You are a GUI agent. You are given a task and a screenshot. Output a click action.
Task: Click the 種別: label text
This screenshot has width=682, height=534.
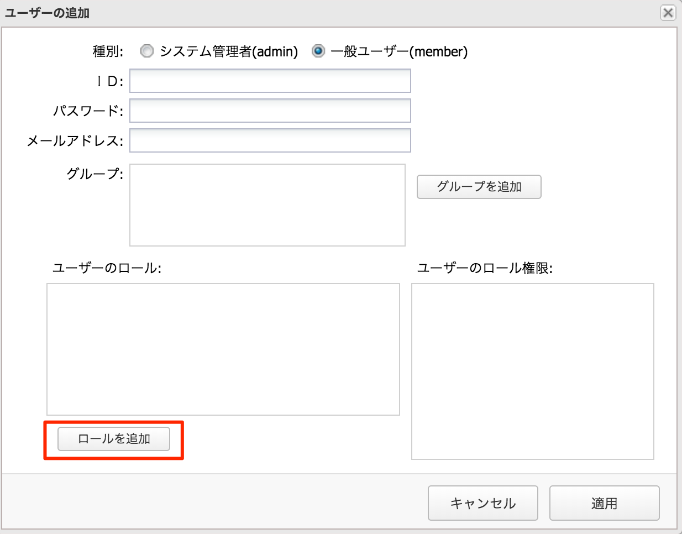pyautogui.click(x=108, y=51)
